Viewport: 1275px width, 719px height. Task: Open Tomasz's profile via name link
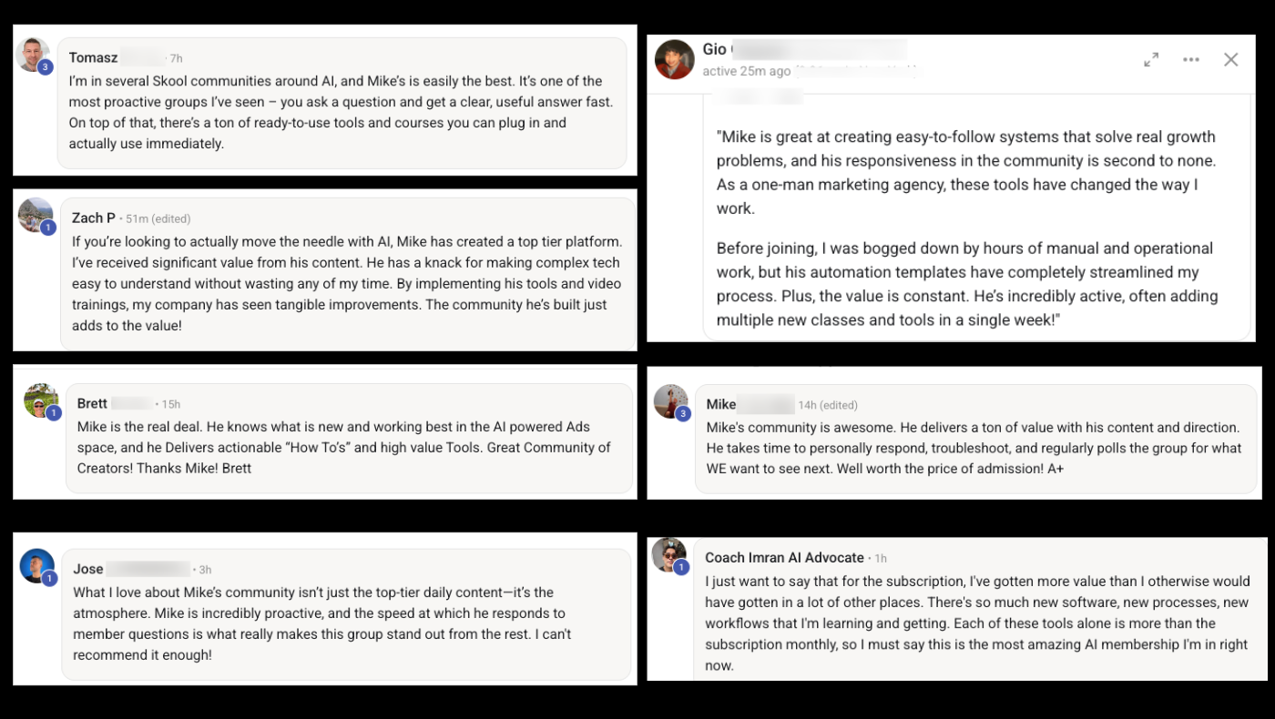point(93,57)
